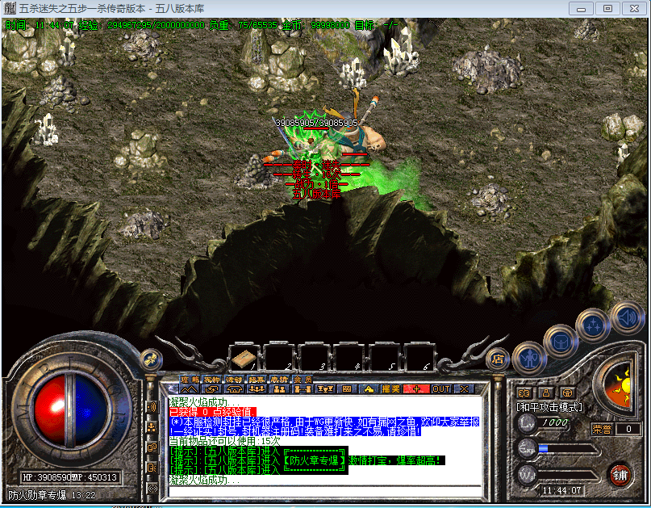Click the X button right of OUT
Viewport: 651px width, 508px height.
pyautogui.click(x=464, y=389)
